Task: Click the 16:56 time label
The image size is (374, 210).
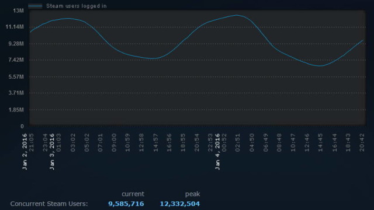Action: [169, 142]
